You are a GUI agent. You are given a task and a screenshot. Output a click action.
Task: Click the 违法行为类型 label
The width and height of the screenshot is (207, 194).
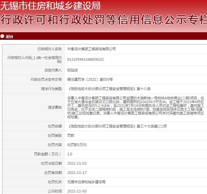51,89
